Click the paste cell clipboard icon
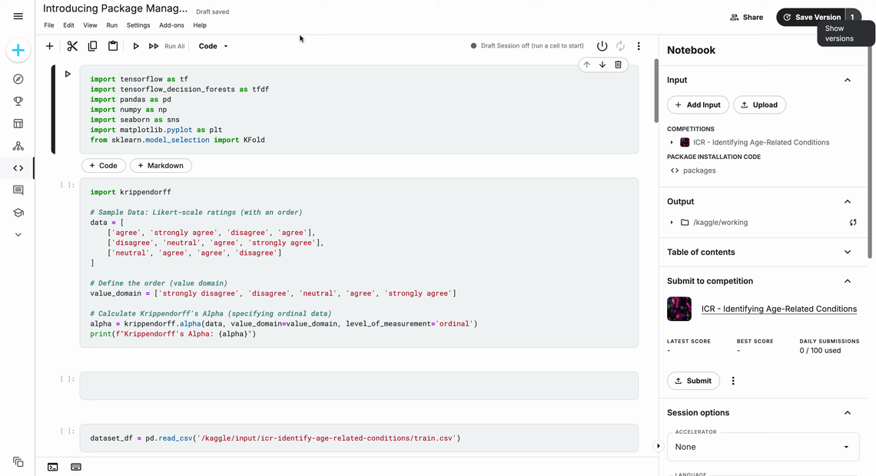Viewport: 876px width, 476px height. pos(113,46)
